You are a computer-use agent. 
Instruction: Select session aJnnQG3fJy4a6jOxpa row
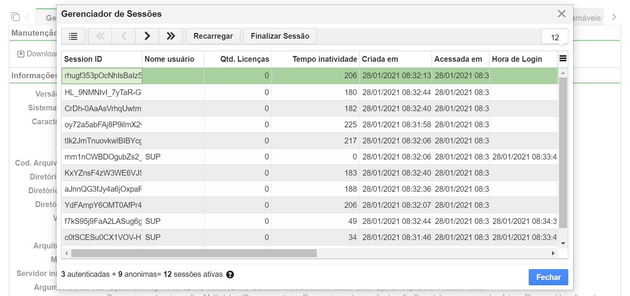[309, 189]
